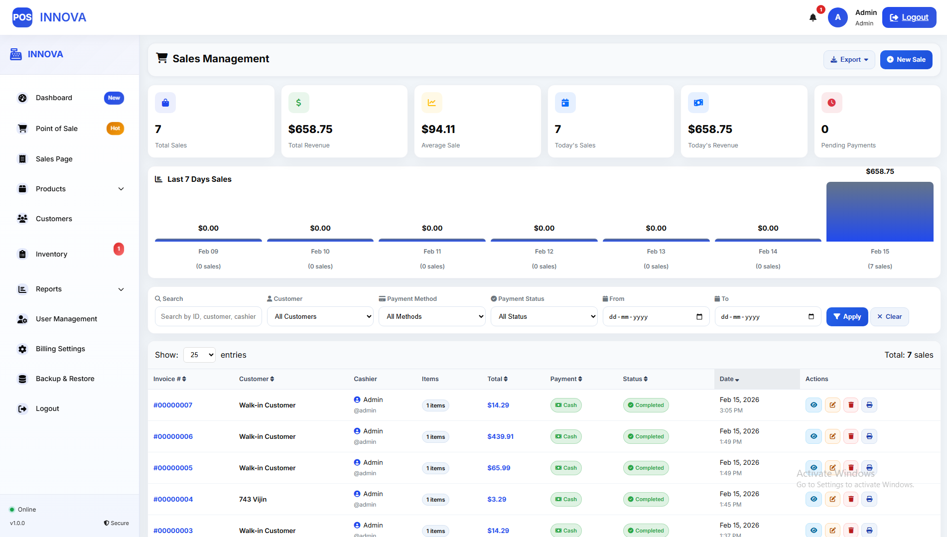Click the notification bell icon

(813, 18)
